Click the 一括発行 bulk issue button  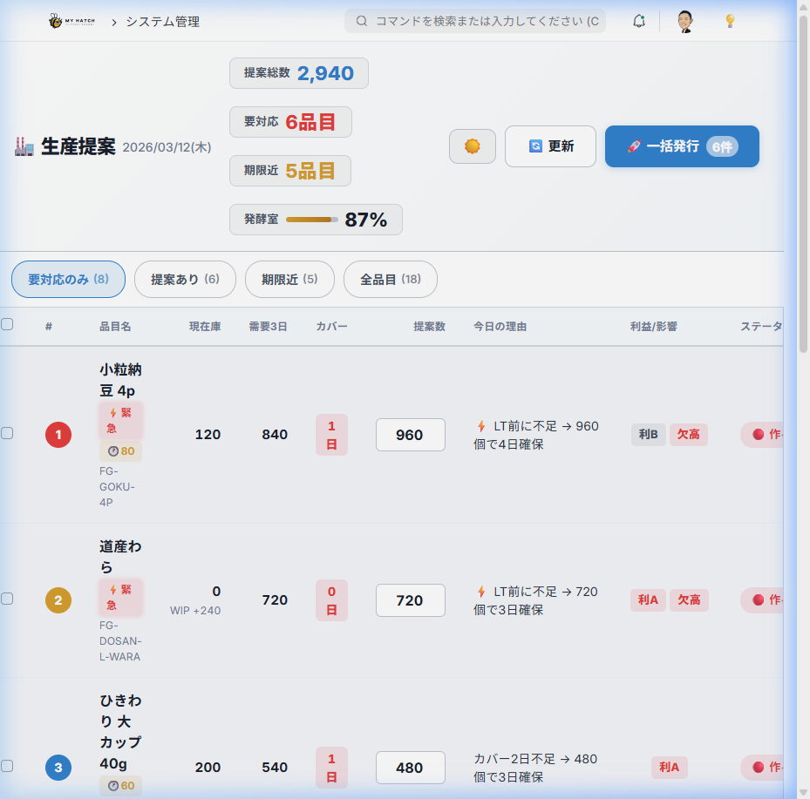coord(682,146)
